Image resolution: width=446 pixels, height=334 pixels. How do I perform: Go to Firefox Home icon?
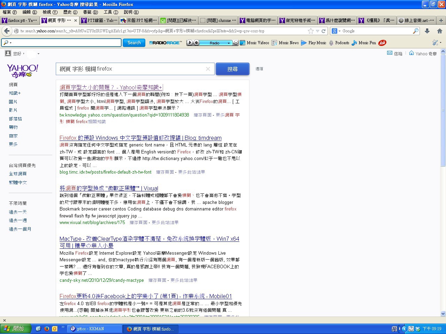439,31
